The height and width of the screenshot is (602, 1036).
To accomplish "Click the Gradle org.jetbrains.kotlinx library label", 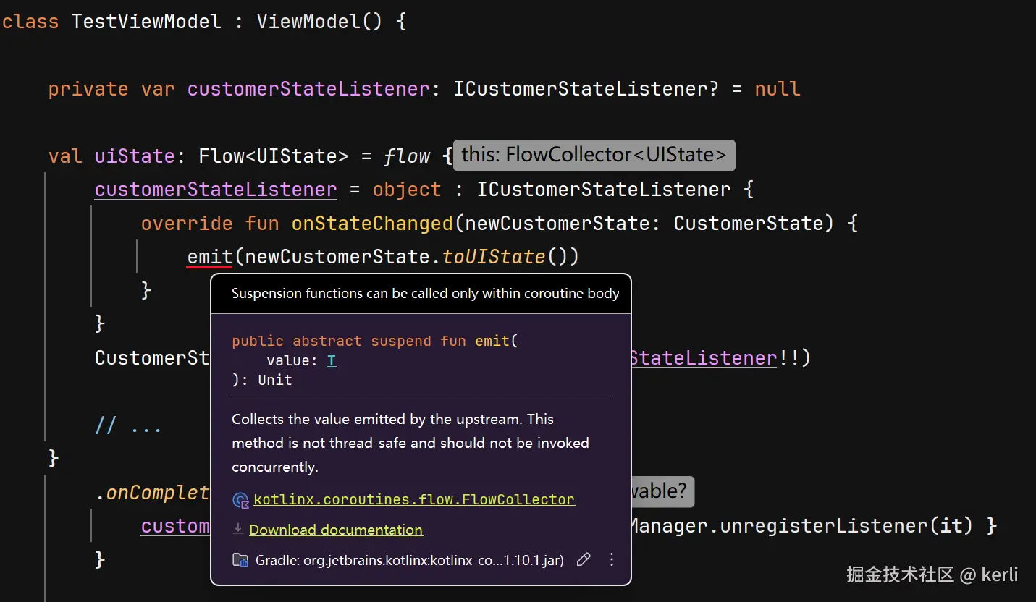I will click(x=410, y=560).
